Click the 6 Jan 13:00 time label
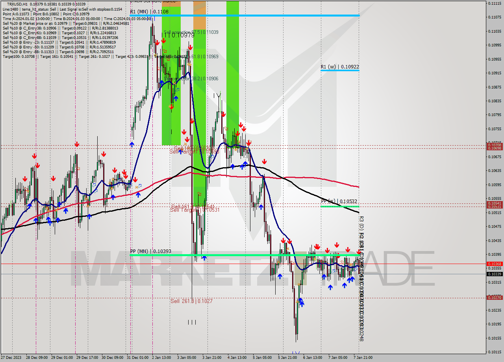504x362 pixels. pyautogui.click(x=312, y=358)
